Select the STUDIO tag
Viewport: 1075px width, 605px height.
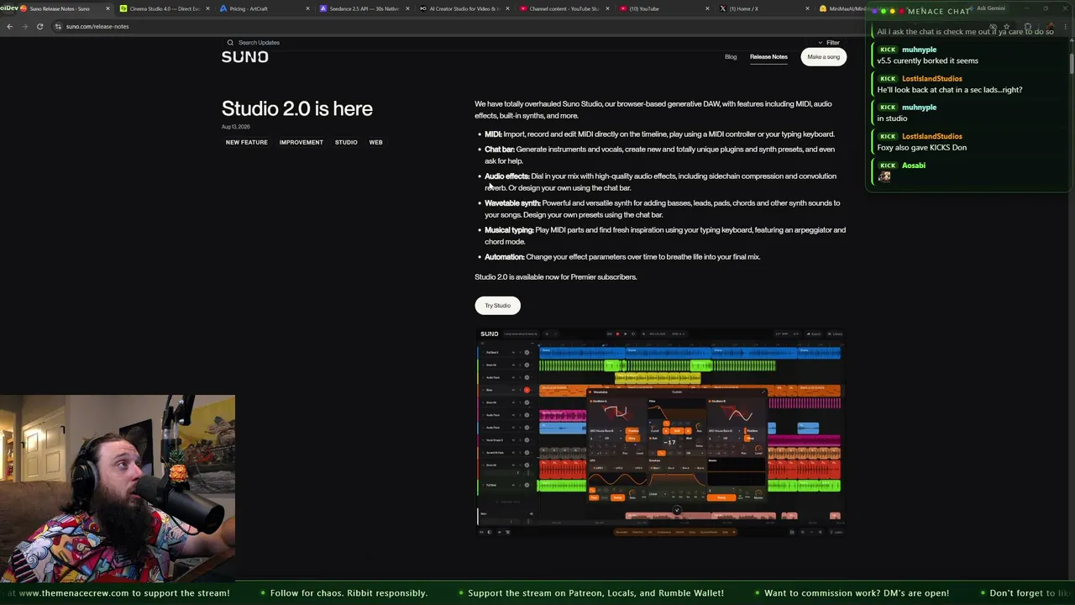(346, 143)
